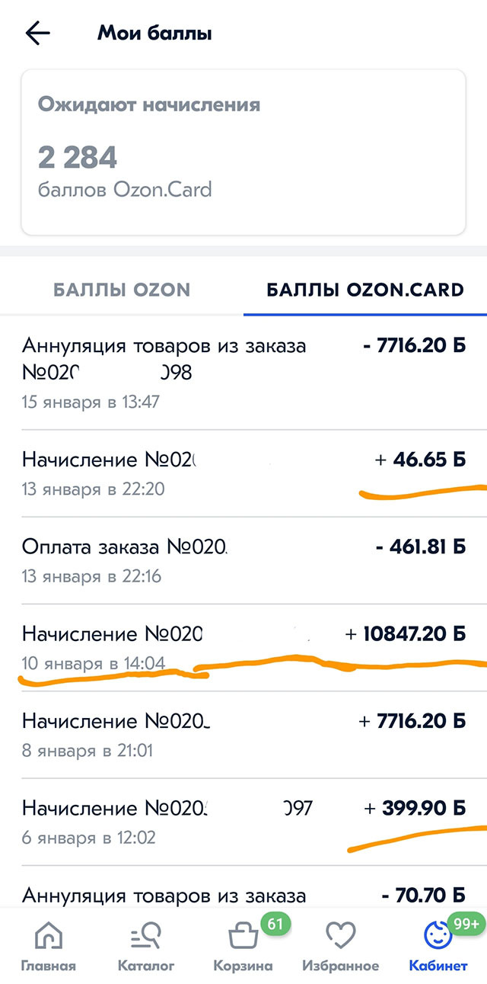
Task: Tap the Мои баллы page title
Action: tap(154, 33)
